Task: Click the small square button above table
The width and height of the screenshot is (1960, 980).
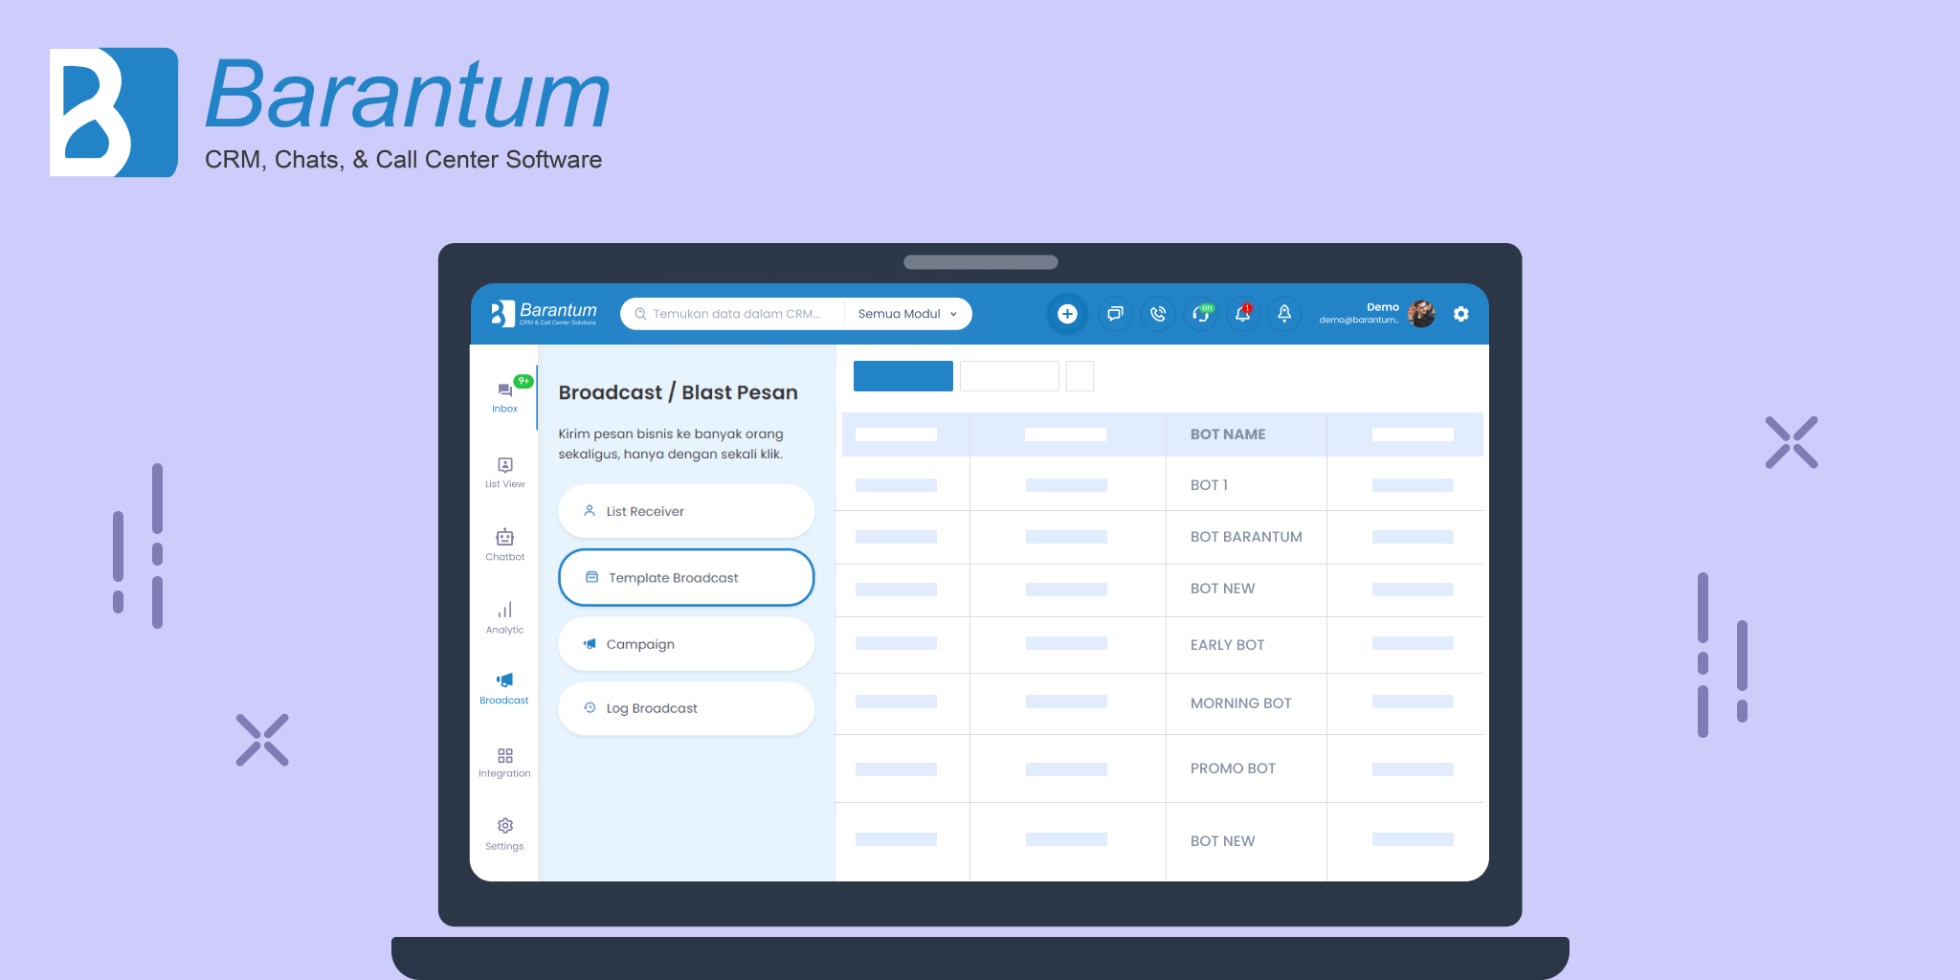Action: pos(1080,376)
